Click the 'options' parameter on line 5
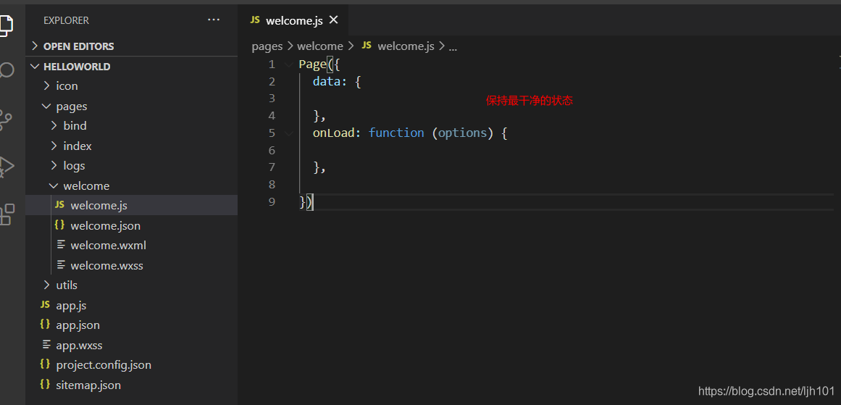The width and height of the screenshot is (841, 405). [462, 133]
